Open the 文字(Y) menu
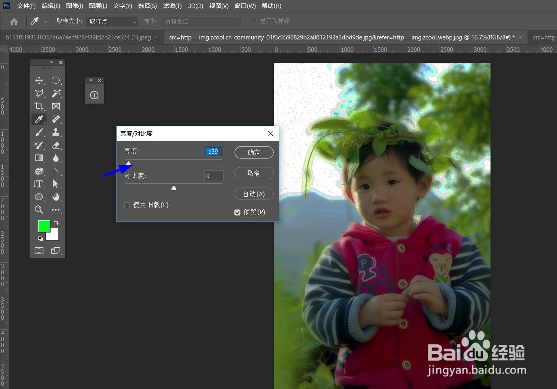Image resolution: width=557 pixels, height=389 pixels. pos(123,6)
